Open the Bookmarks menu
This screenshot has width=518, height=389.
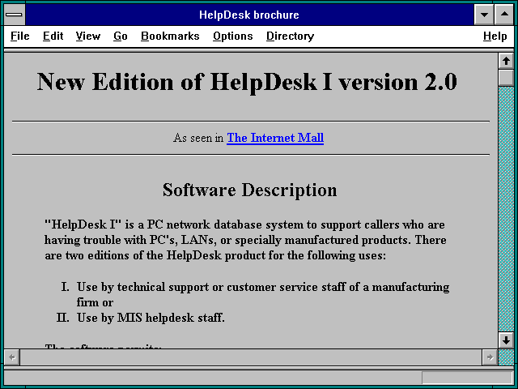pos(170,36)
